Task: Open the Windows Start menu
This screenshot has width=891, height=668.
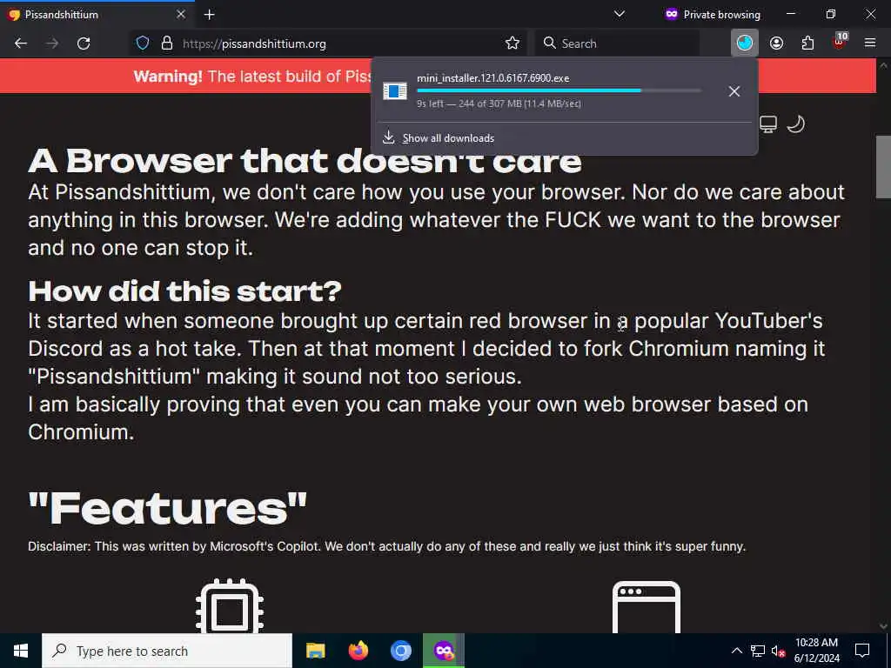Action: point(21,651)
